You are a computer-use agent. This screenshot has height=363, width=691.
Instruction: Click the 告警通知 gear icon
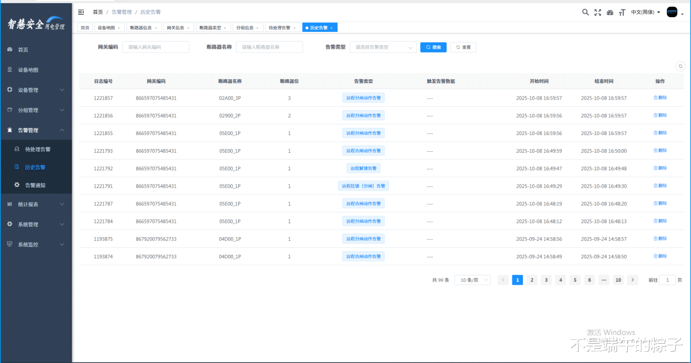click(17, 185)
